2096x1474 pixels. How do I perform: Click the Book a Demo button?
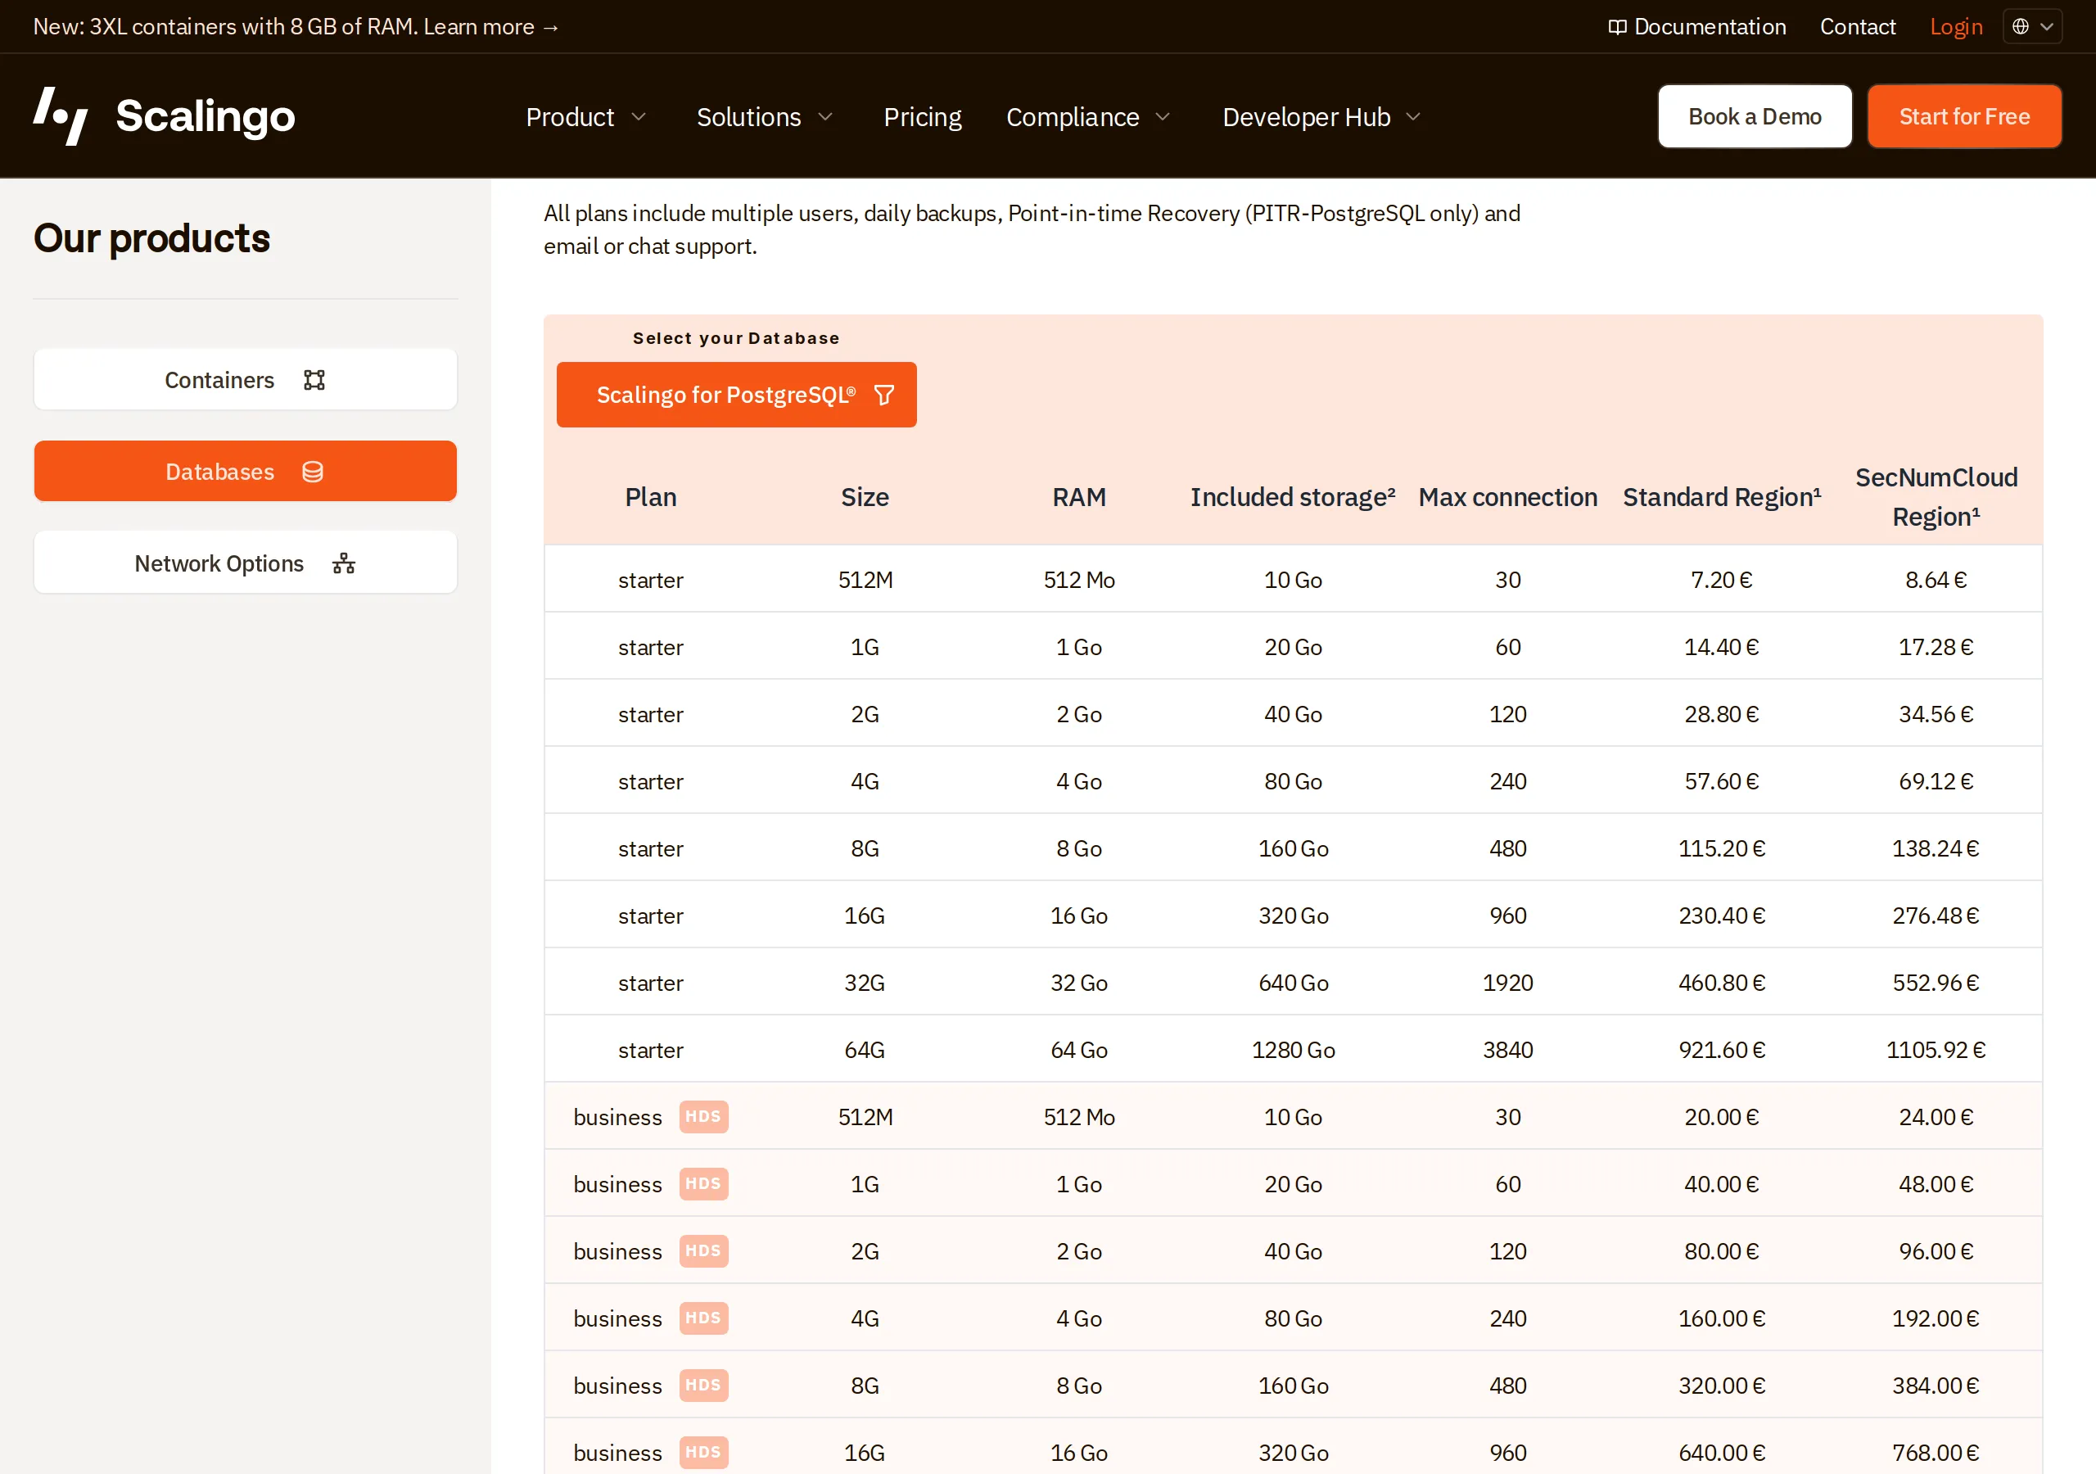1755,117
